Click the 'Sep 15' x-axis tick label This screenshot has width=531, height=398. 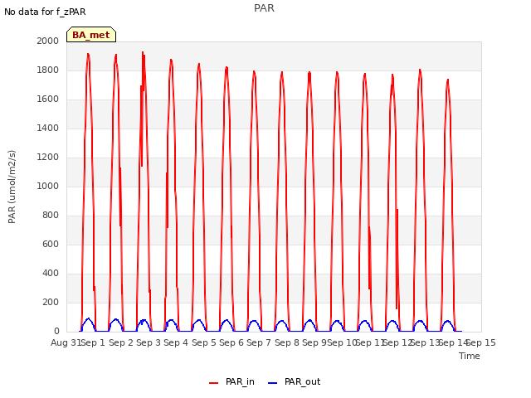(x=481, y=342)
